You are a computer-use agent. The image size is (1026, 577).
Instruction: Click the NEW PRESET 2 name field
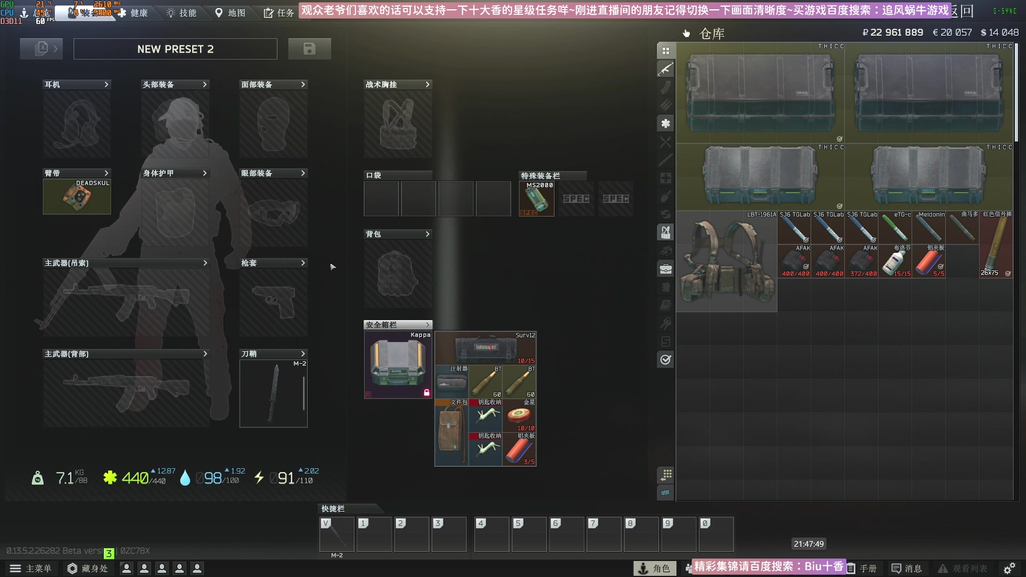175,49
